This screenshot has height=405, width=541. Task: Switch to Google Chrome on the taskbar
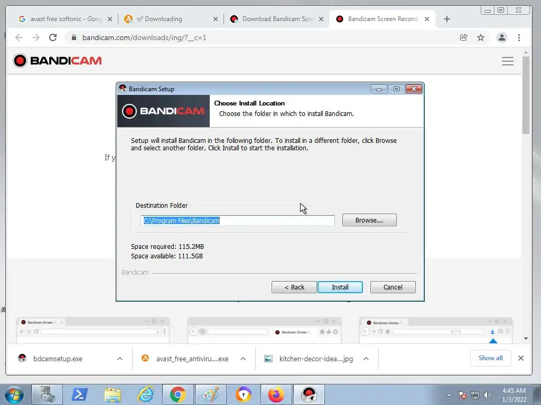178,394
